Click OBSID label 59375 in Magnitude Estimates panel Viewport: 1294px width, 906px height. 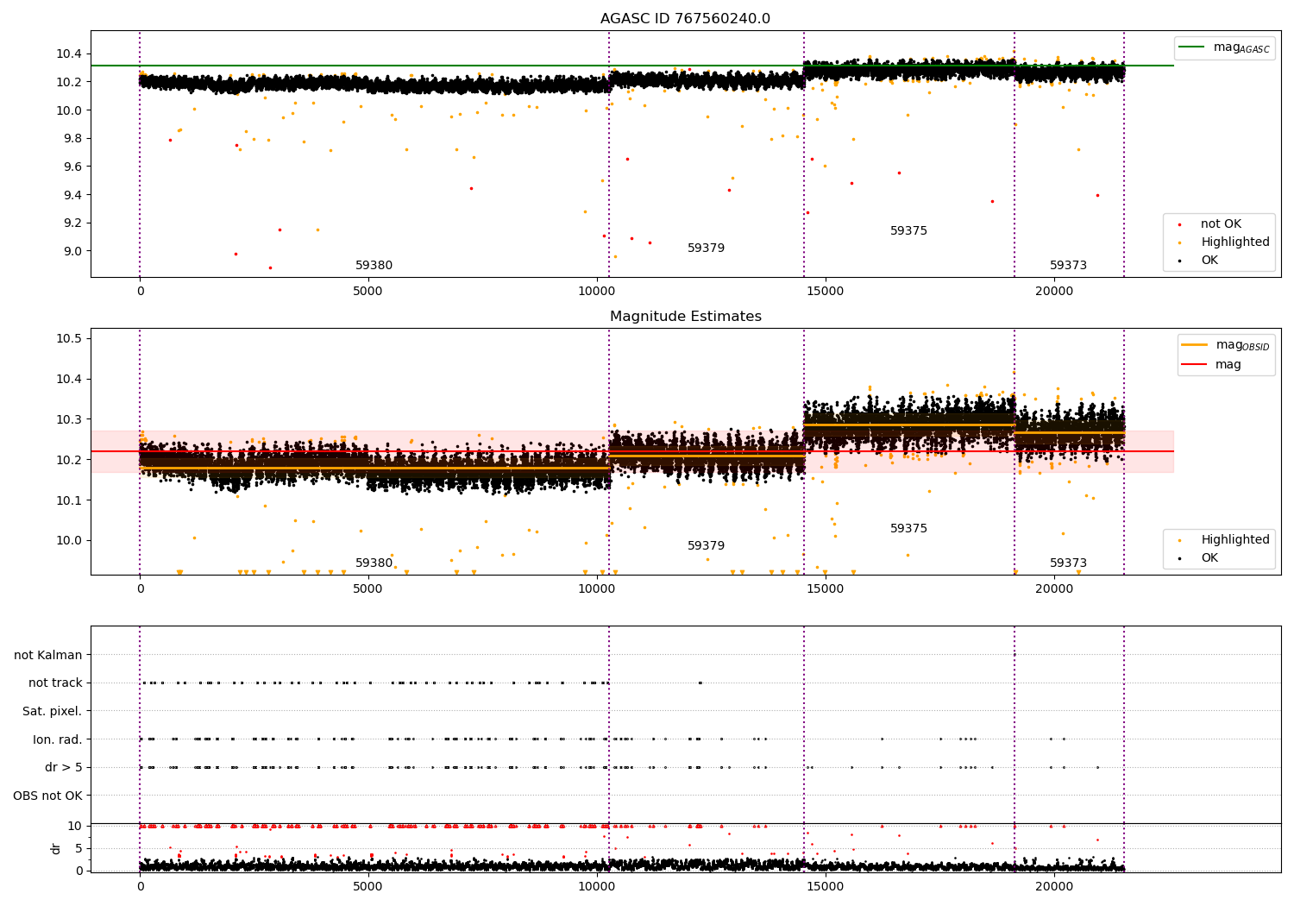pos(908,529)
